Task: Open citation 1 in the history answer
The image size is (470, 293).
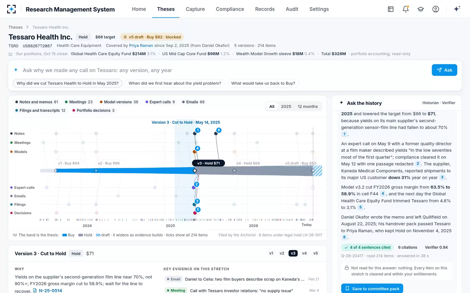Action: click(x=344, y=134)
